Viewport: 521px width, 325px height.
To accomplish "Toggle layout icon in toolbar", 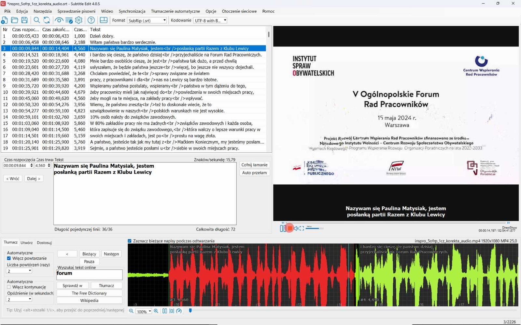I will coord(104,20).
